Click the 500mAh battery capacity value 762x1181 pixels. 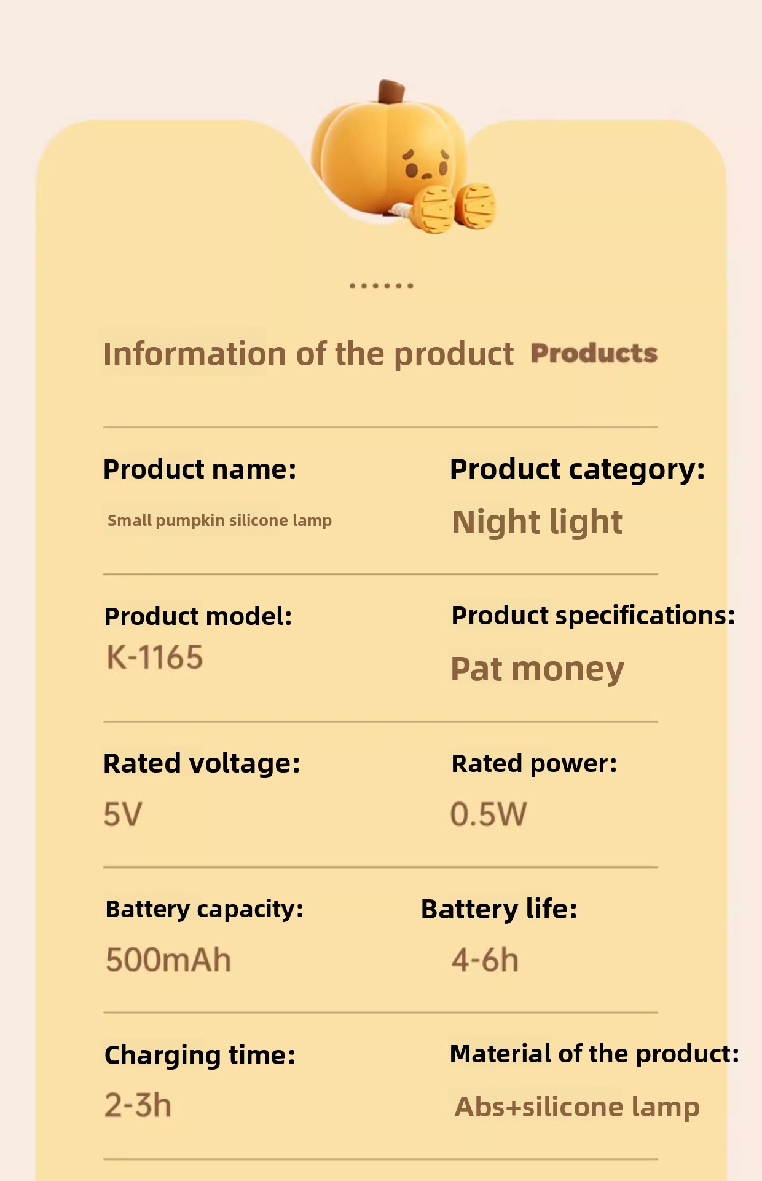pos(168,960)
